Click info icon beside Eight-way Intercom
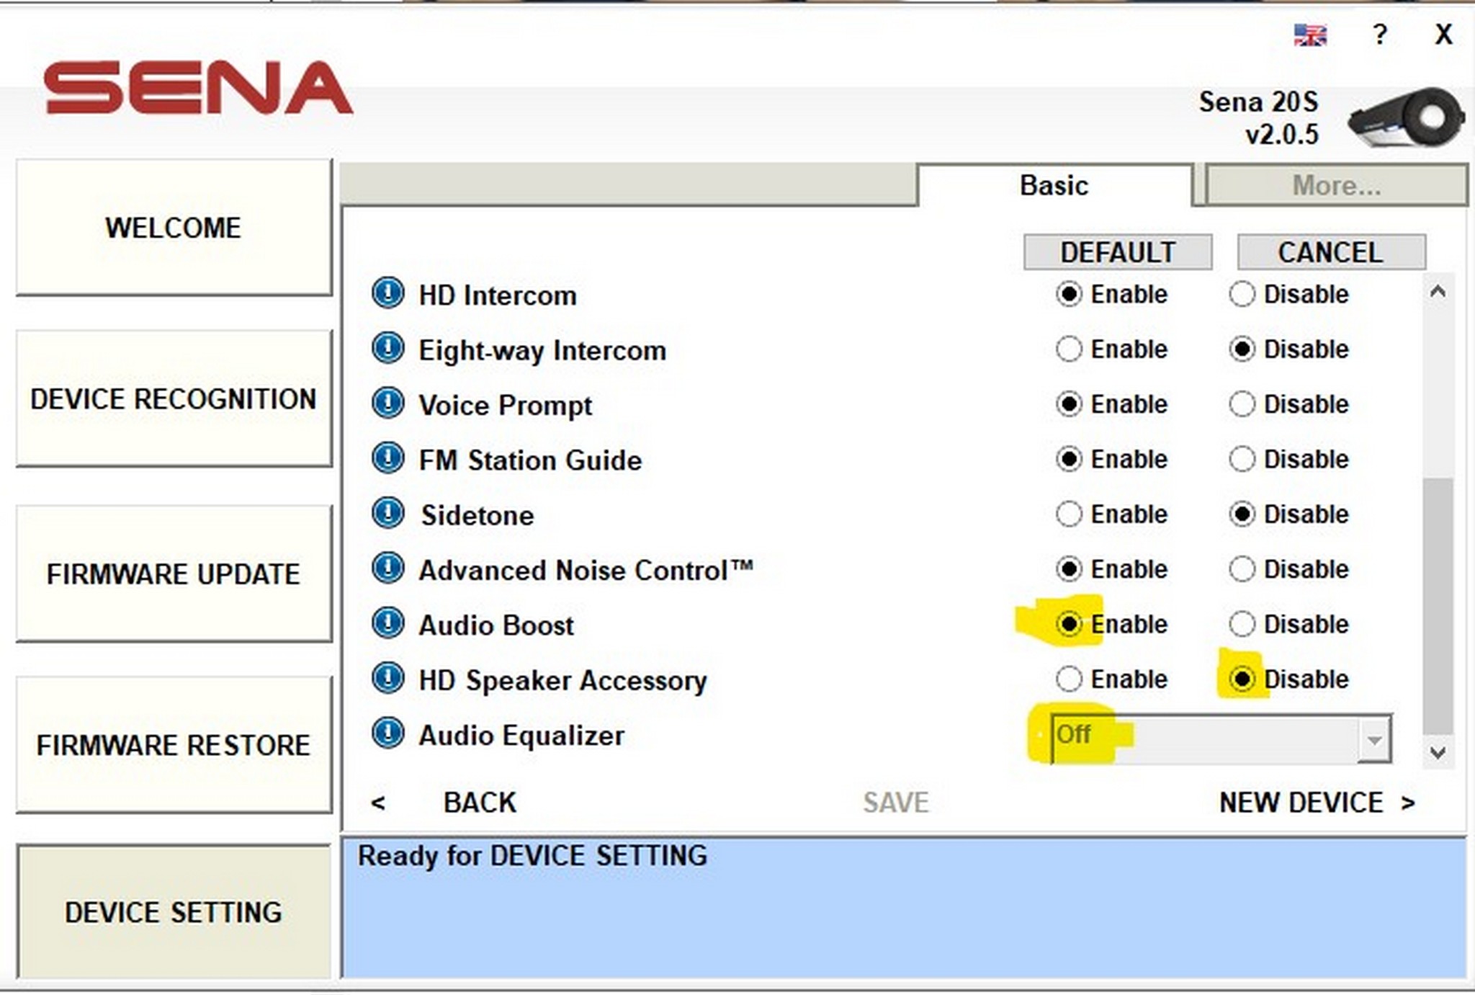This screenshot has width=1475, height=995. click(387, 349)
